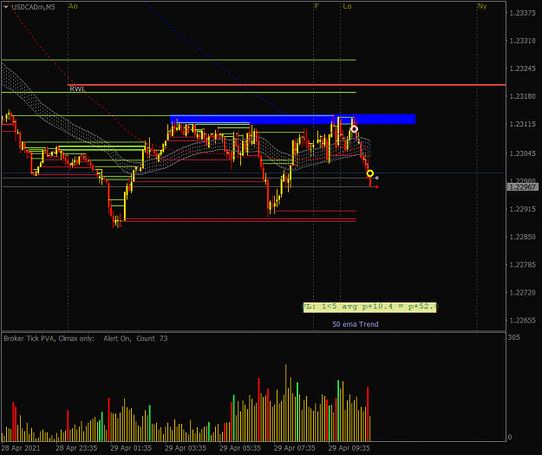Screen dimensions: 542x455
Task: Click time axis label 28 Apr 23:35
Action: [76, 448]
